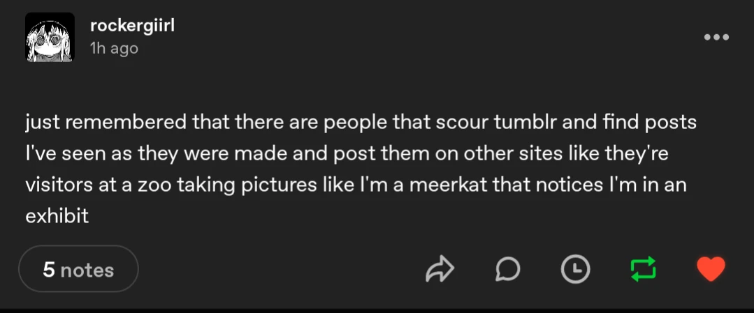The image size is (754, 313).
Task: Undo the reblog via green arrows icon
Action: click(643, 269)
